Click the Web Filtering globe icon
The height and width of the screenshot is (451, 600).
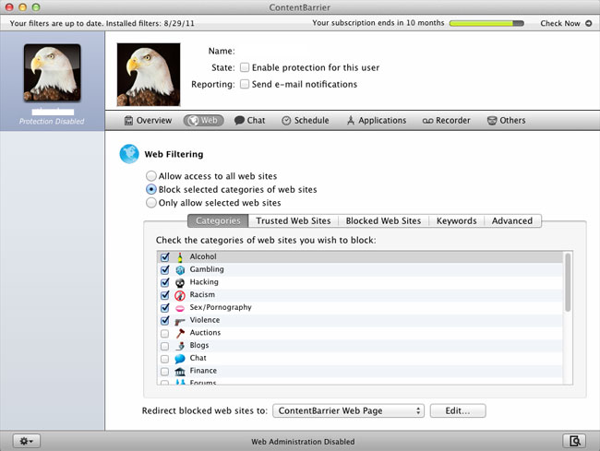(x=129, y=155)
